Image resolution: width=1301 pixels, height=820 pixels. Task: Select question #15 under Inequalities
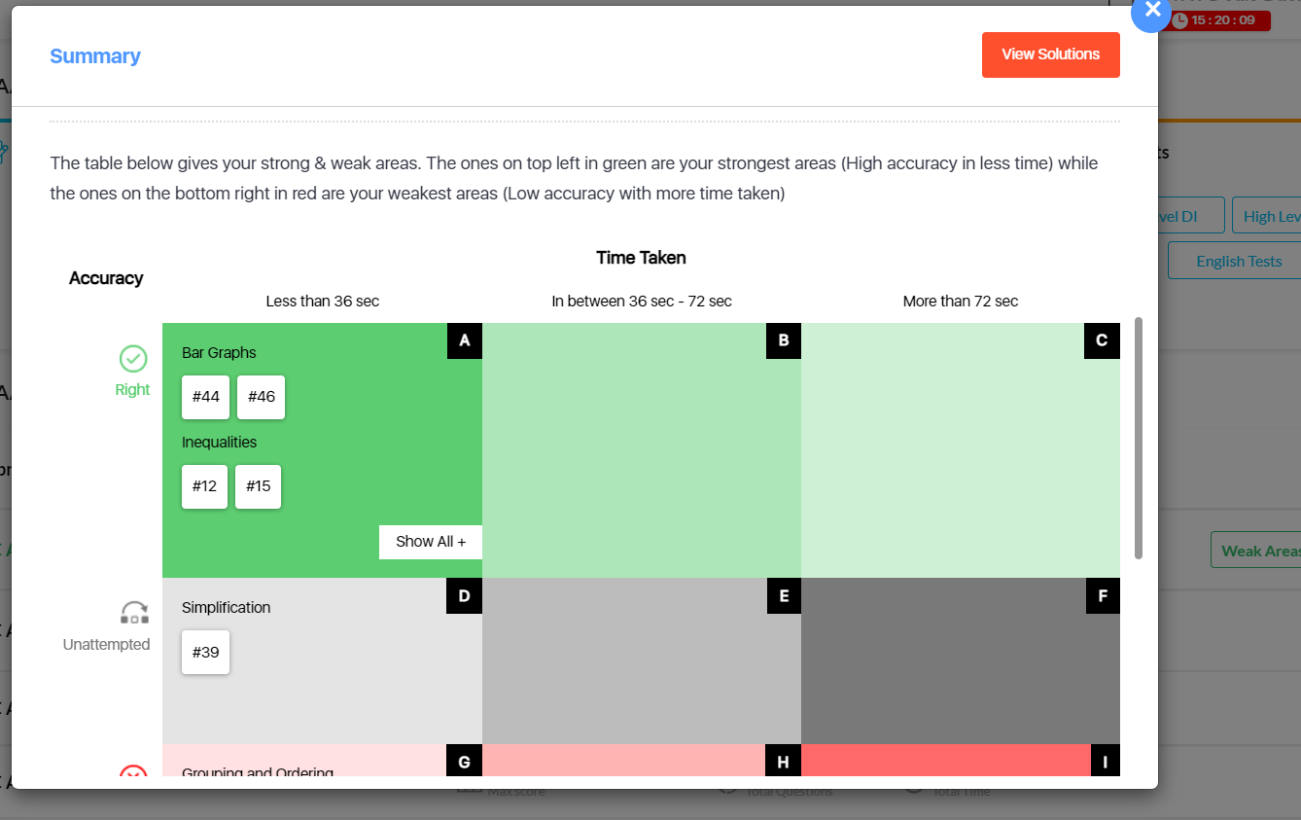(258, 486)
